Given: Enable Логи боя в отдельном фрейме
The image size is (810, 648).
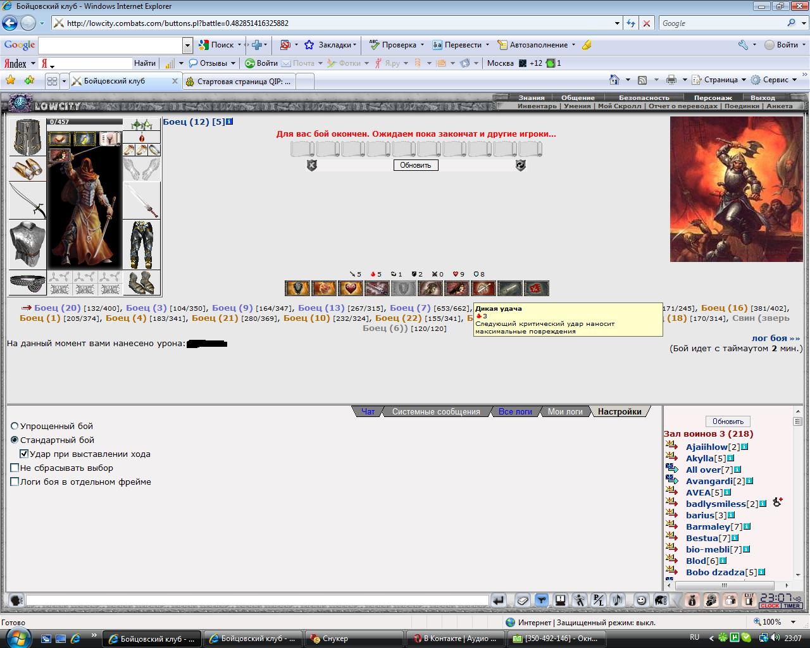Looking at the screenshot, I should (15, 482).
